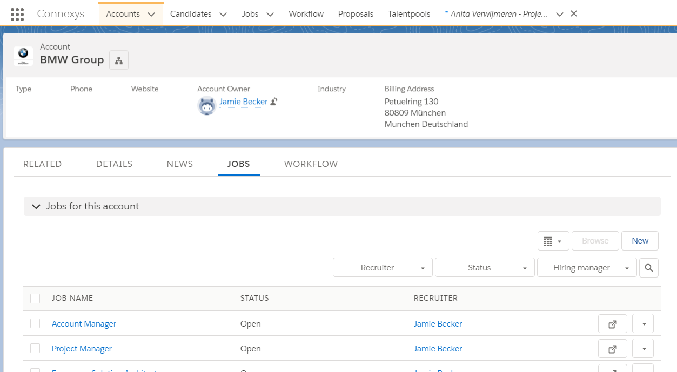Click the BMW logo account image
The width and height of the screenshot is (677, 372).
[x=23, y=56]
